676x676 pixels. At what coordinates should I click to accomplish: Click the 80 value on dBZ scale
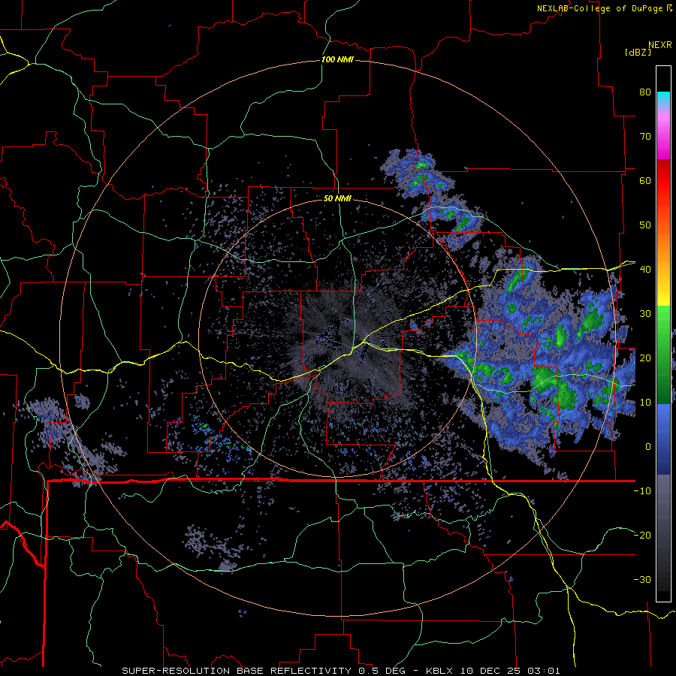point(645,92)
